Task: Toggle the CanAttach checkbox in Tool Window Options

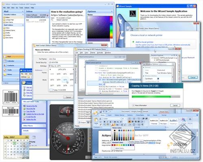Action: point(158,79)
